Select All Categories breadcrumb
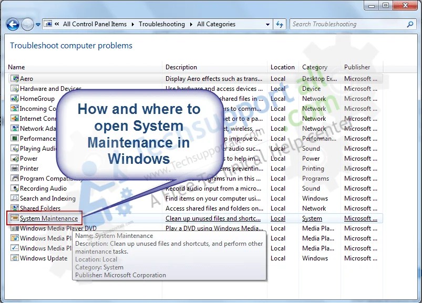Viewport: 422px width, 303px height. tap(216, 24)
